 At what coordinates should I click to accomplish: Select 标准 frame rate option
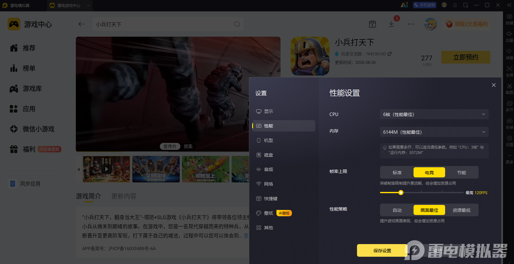(x=397, y=172)
